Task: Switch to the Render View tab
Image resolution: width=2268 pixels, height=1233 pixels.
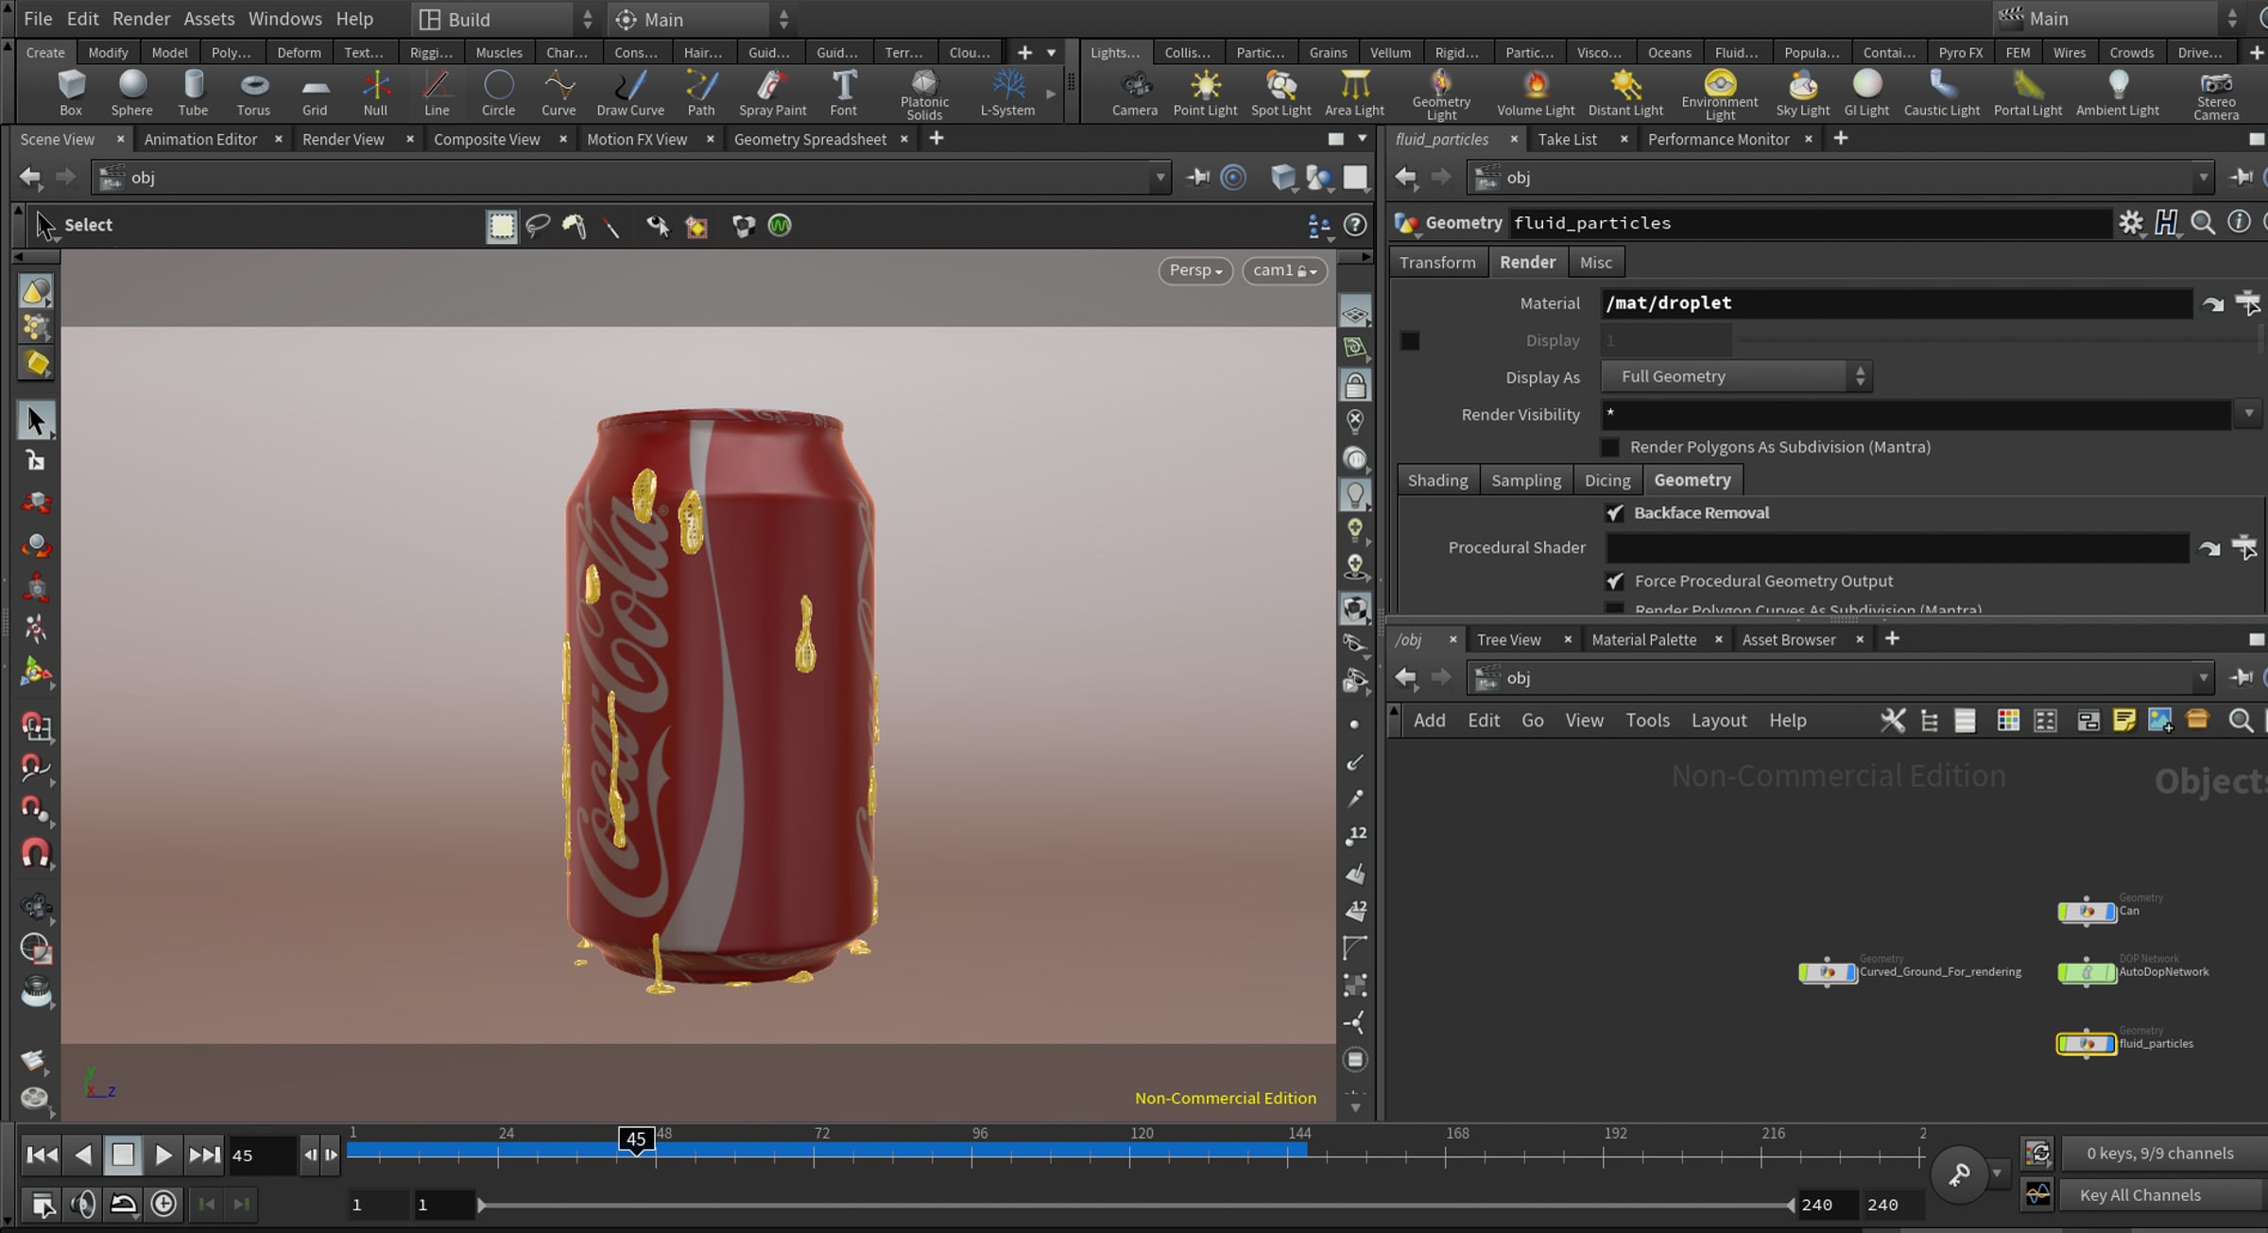Action: [x=343, y=140]
